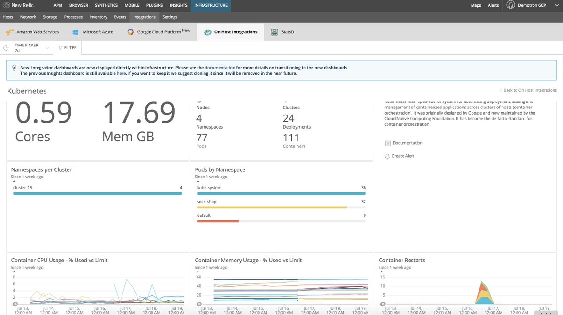Screen dimensions: 563x315
Task: Click the '111' Containers count value
Action: coord(291,138)
